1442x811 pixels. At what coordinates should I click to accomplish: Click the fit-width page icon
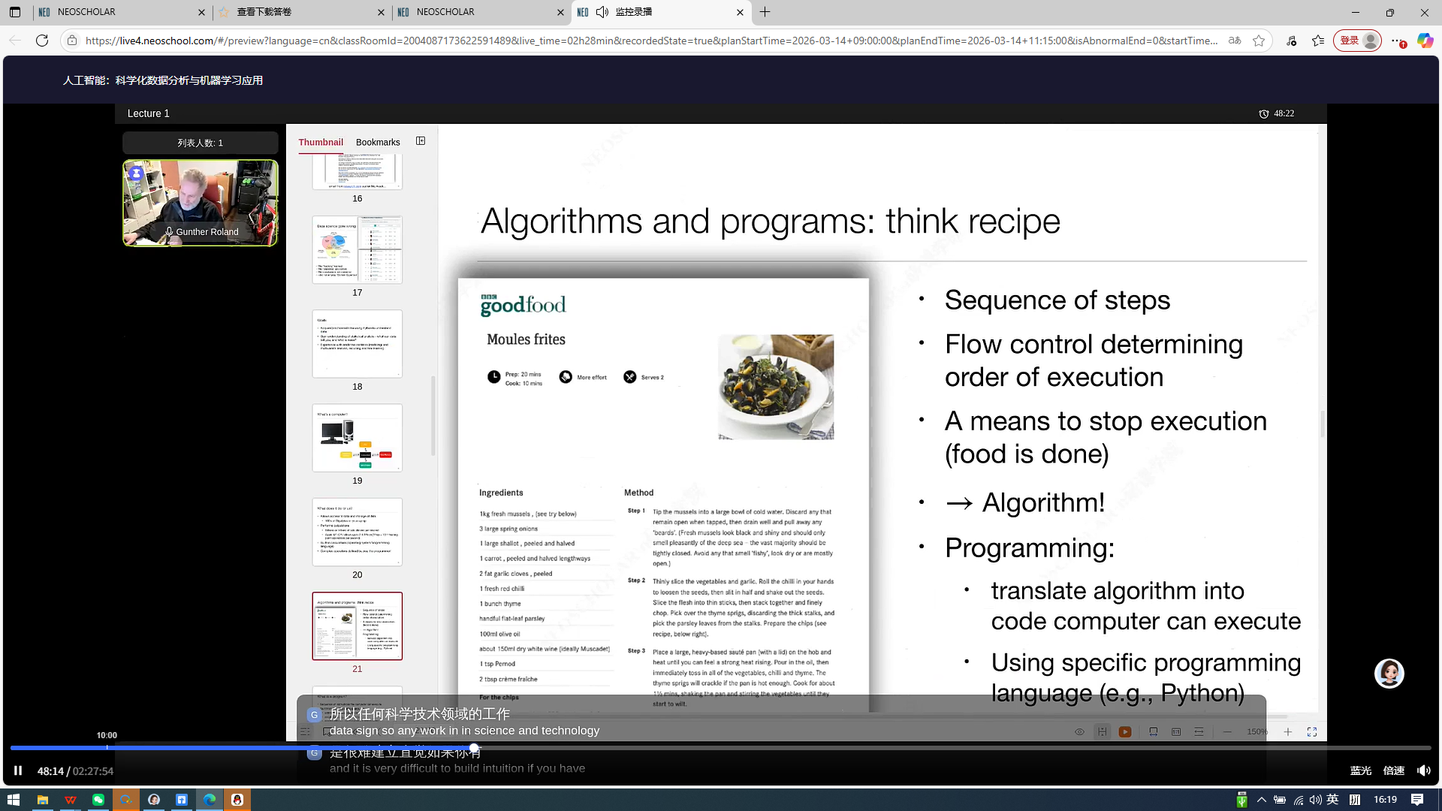1154,731
